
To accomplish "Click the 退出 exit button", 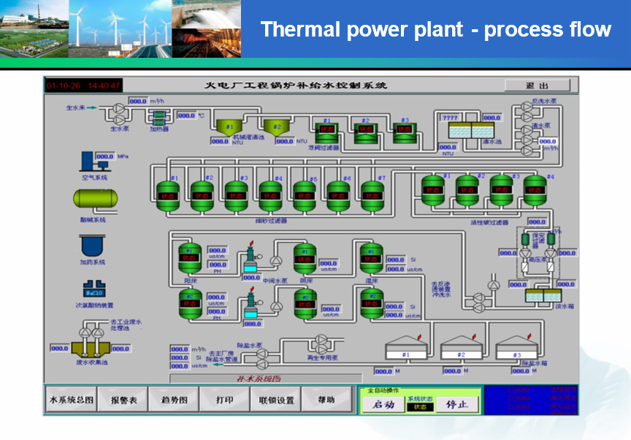I will (537, 86).
